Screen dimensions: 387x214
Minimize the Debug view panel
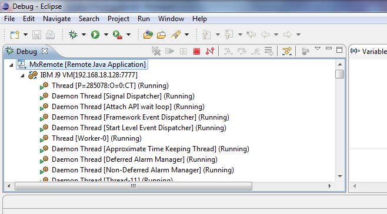(329, 49)
